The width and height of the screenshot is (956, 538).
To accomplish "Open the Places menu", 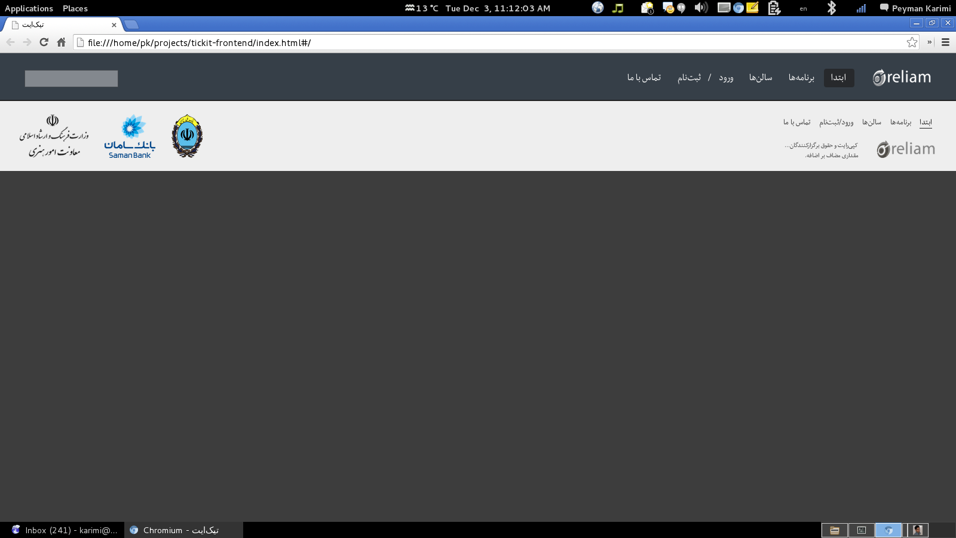I will pos(75,8).
